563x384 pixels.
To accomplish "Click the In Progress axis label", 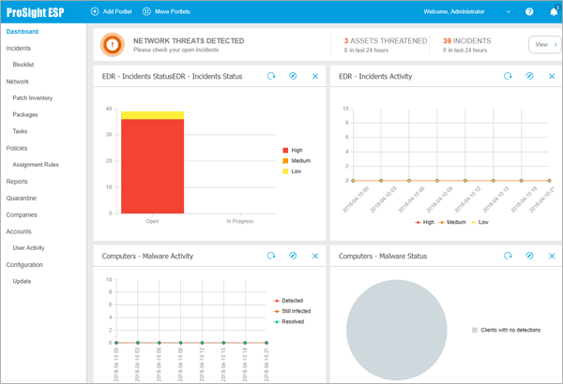I will click(x=240, y=221).
